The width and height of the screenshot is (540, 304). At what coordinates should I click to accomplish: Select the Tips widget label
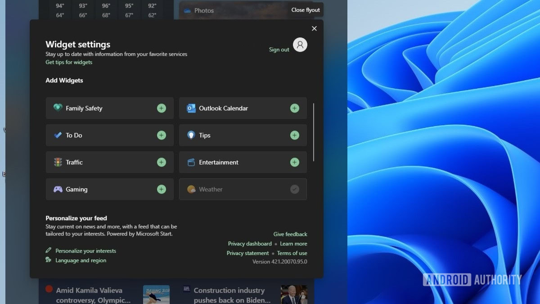[x=205, y=135]
